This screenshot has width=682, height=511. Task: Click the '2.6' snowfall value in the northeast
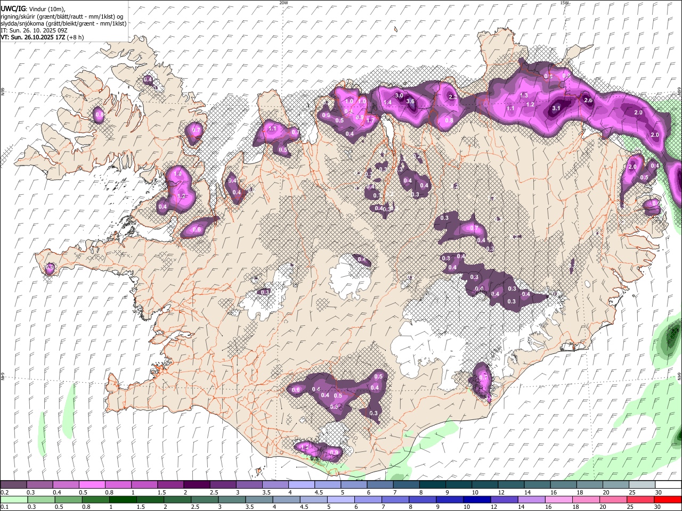click(x=588, y=100)
